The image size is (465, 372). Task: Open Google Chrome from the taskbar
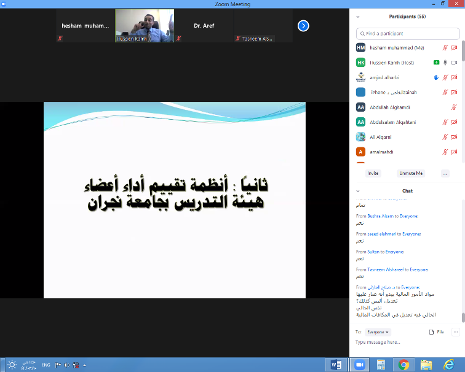pos(403,365)
